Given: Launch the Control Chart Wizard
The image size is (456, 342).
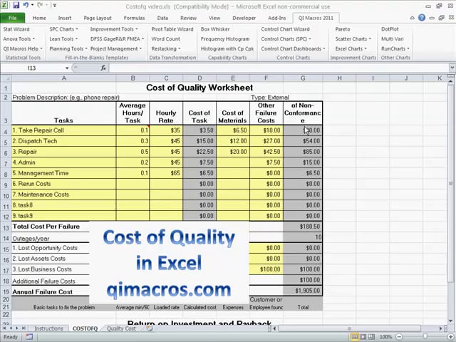Looking at the screenshot, I should coord(285,29).
